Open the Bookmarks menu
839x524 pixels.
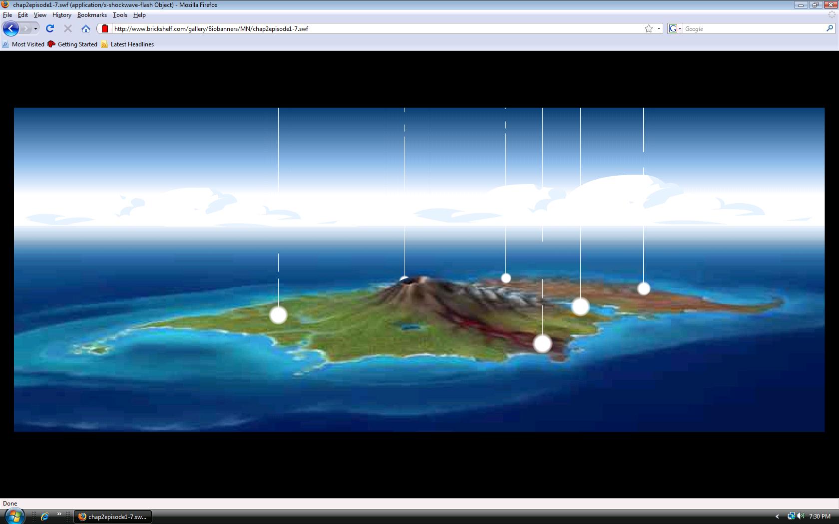[x=92, y=15]
